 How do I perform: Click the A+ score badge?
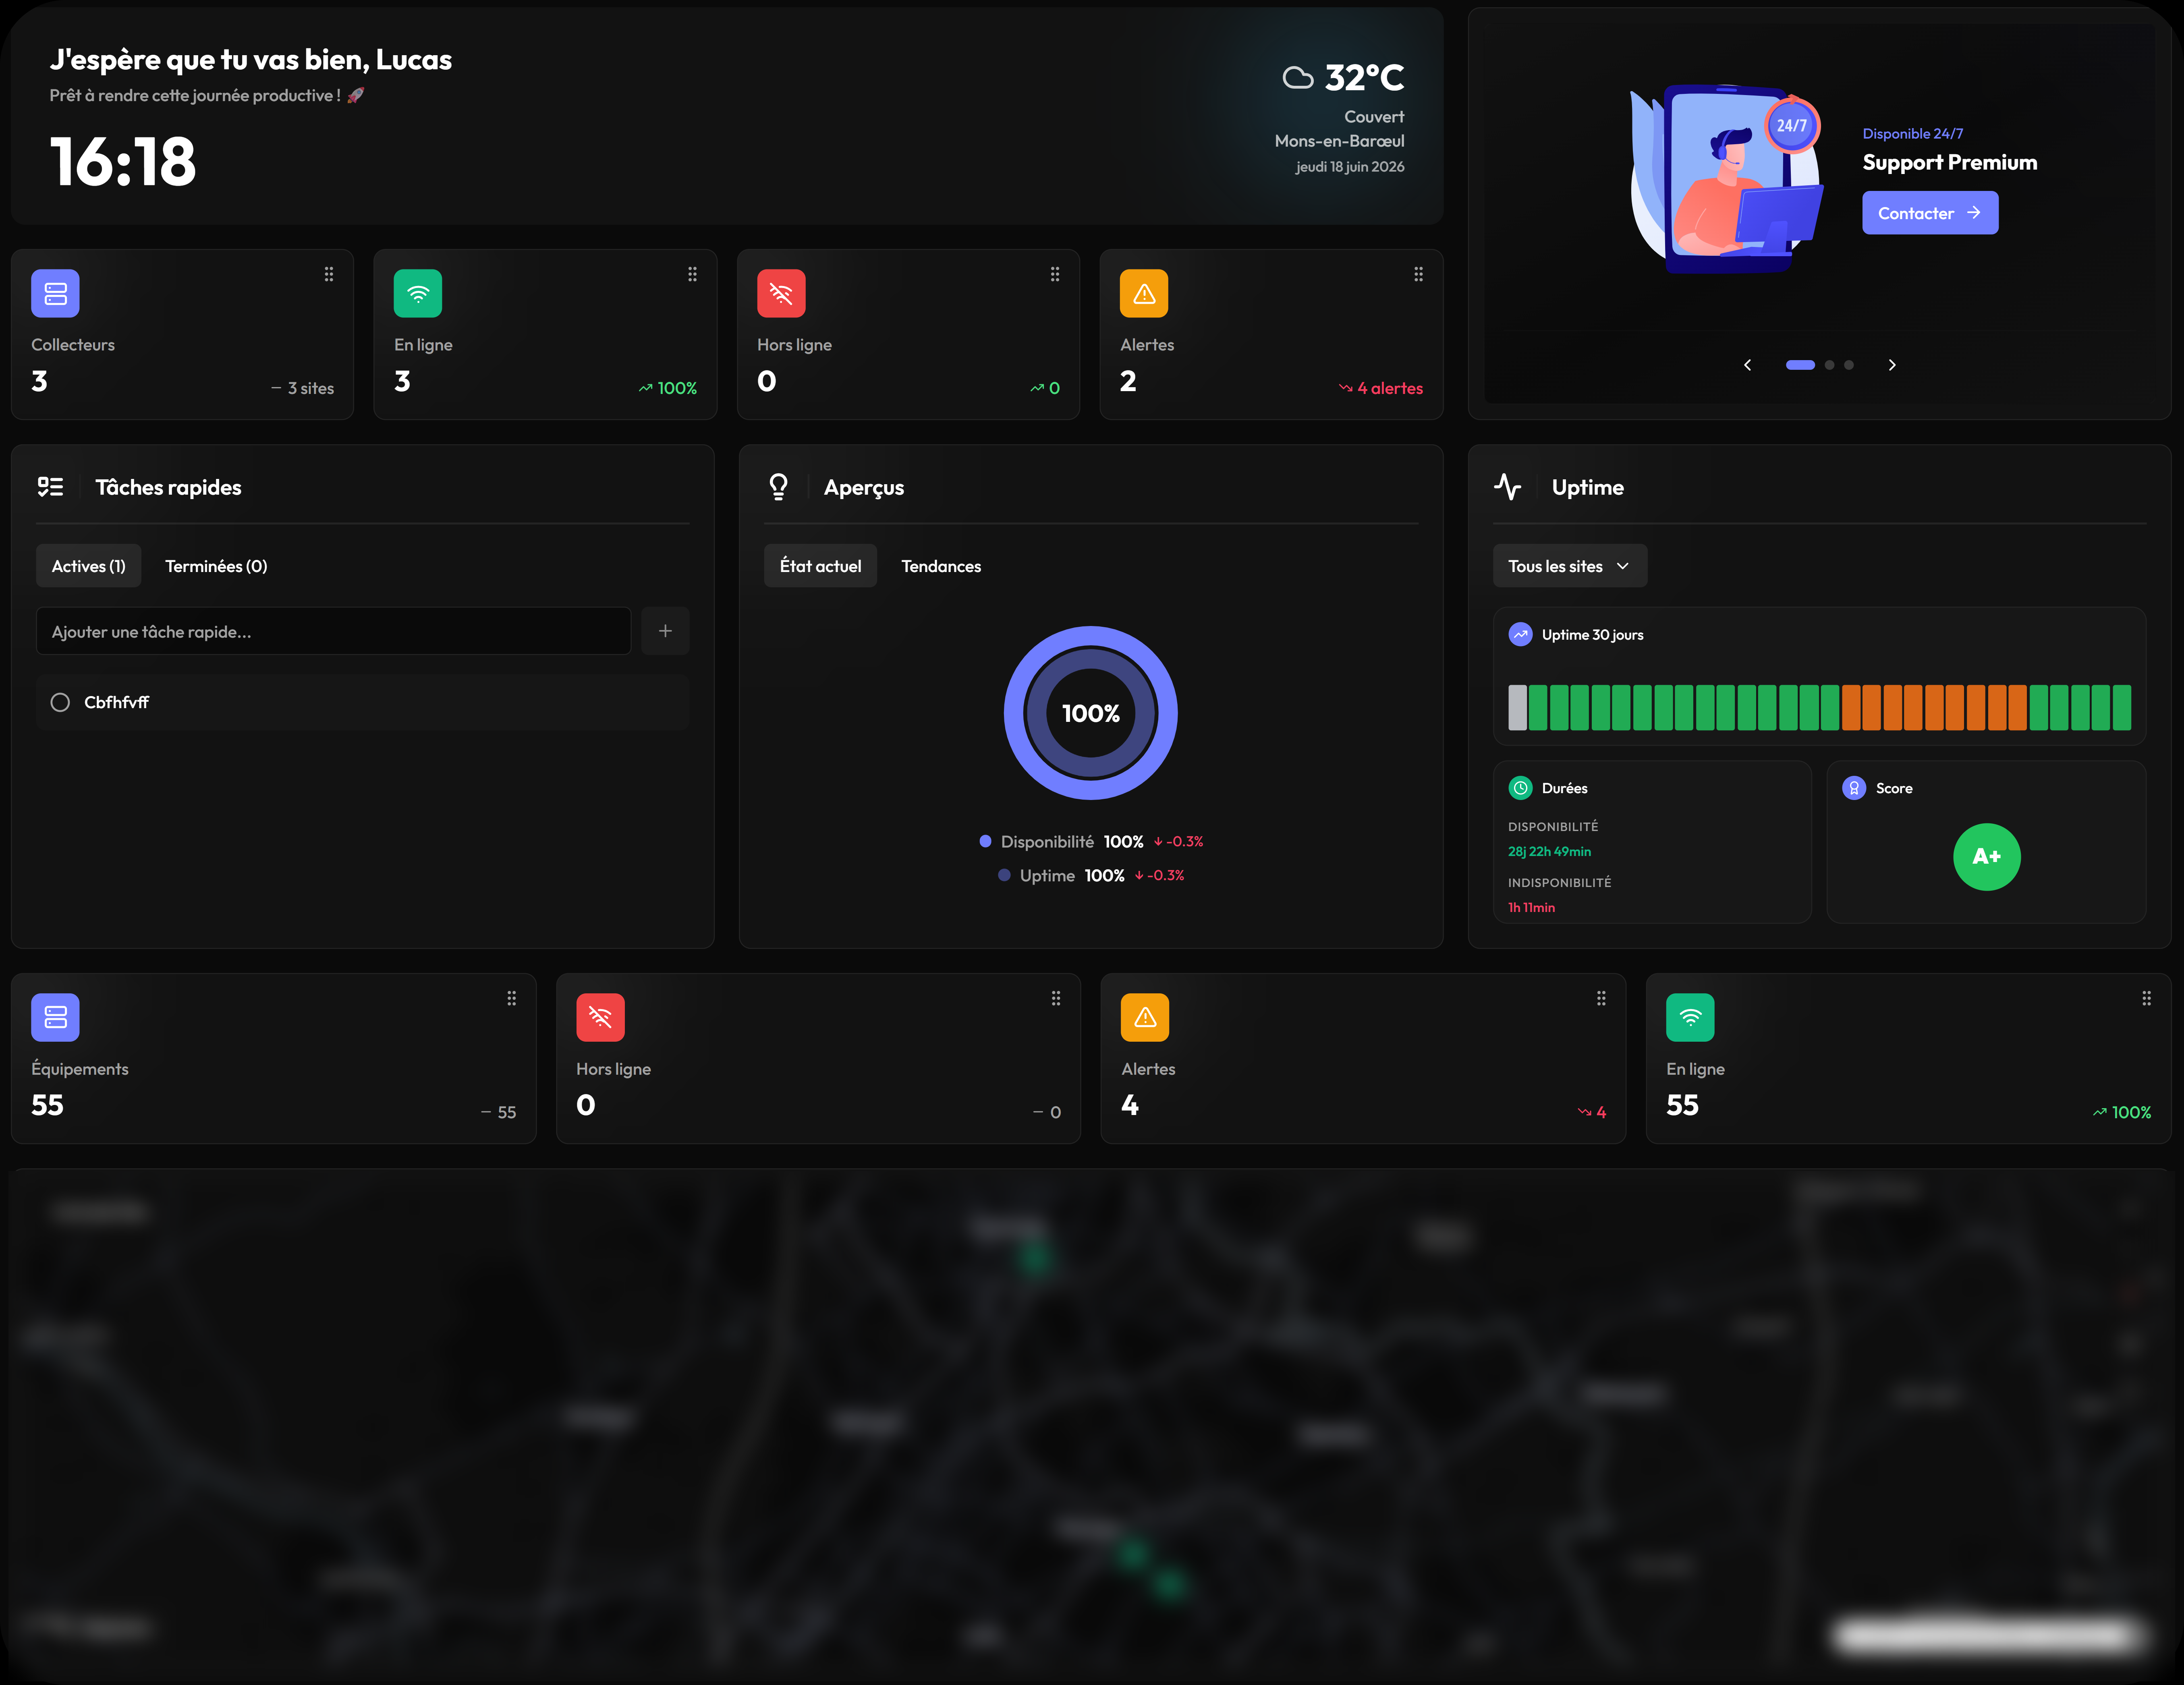tap(1986, 856)
